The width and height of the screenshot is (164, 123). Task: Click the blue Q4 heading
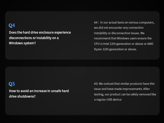[x=12, y=25]
